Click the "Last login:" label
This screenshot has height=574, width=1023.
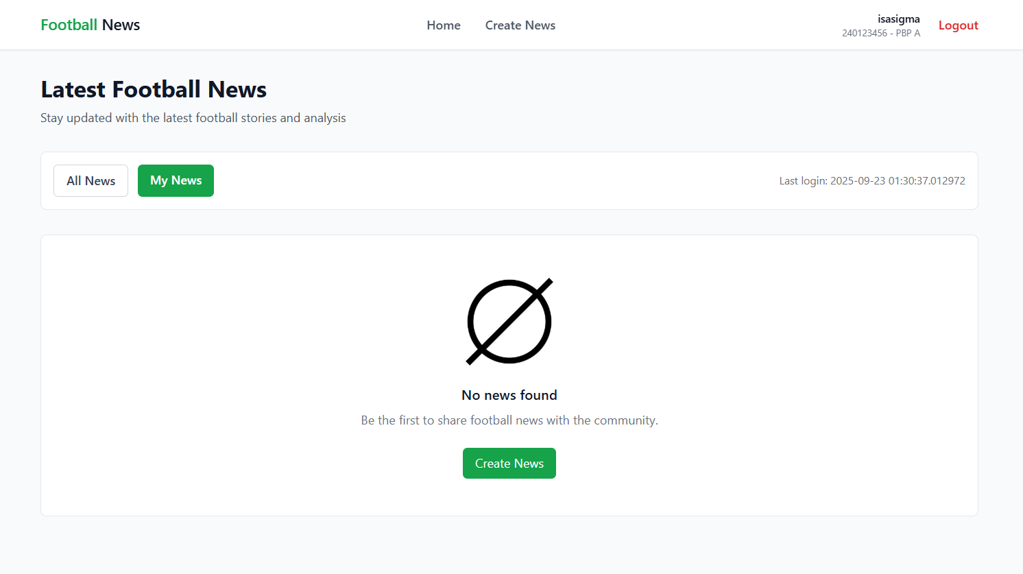pos(803,181)
